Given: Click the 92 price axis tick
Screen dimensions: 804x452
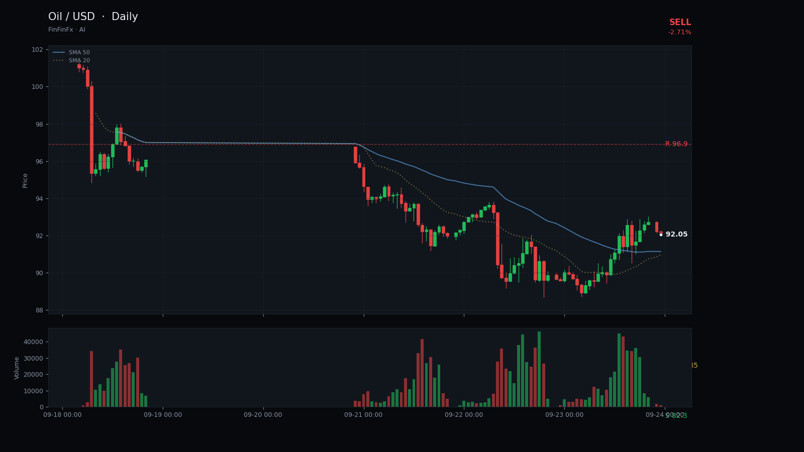Looking at the screenshot, I should click(x=39, y=236).
